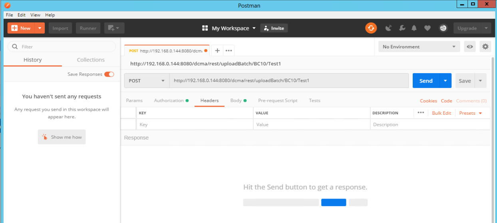The image size is (497, 223).
Task: Open the No Environment dropdown
Action: (x=419, y=47)
